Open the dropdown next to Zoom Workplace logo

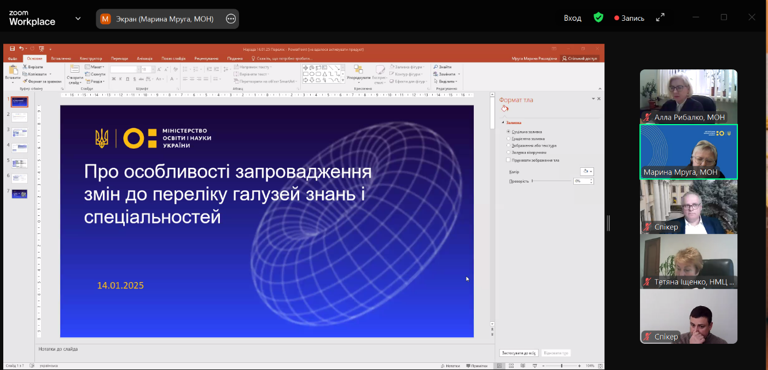(78, 18)
